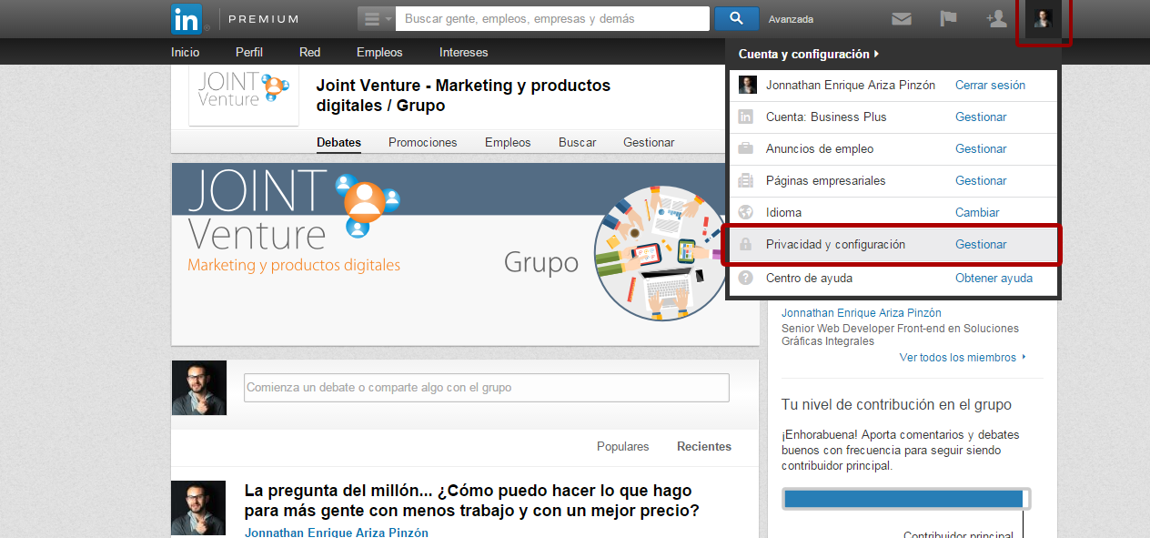Click Gestionar next to Anuncios de empleo

click(x=981, y=148)
